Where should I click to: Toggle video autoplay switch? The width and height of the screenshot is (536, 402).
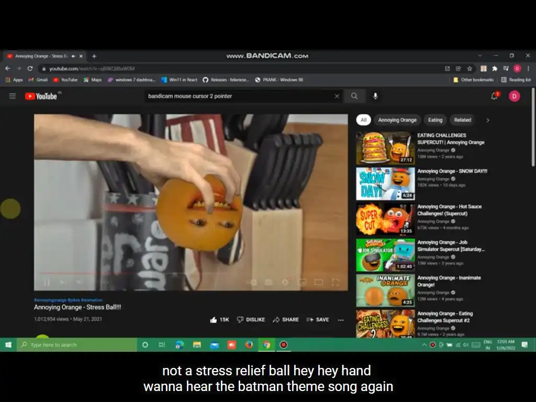[x=253, y=282]
